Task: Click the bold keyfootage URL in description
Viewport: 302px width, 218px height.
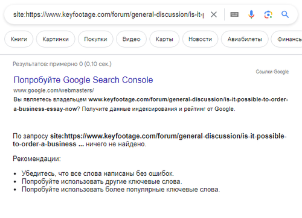Action: point(151,104)
